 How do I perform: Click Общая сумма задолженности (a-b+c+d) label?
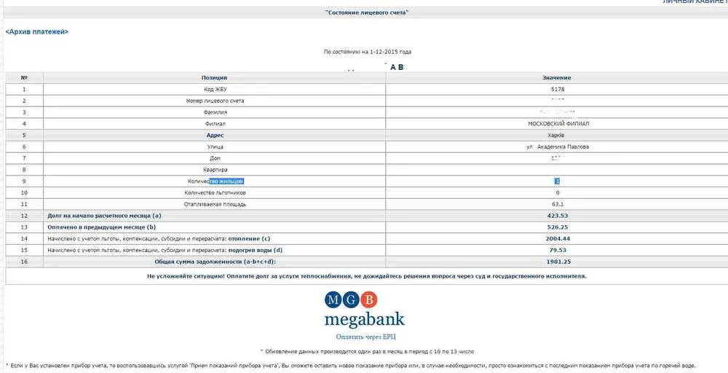tap(215, 262)
